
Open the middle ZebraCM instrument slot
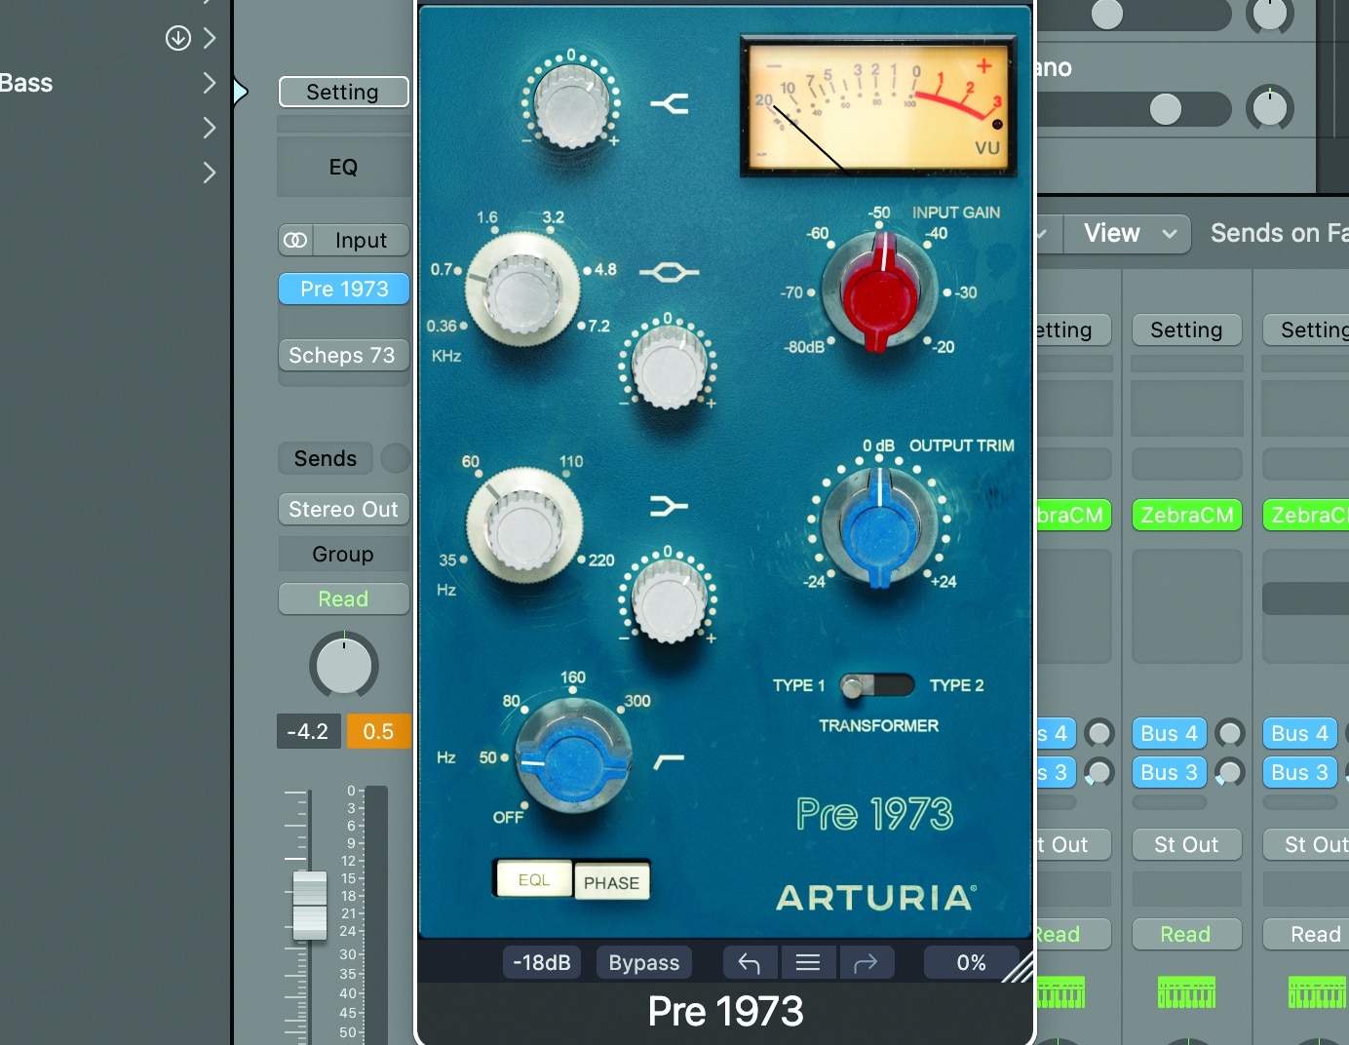(x=1186, y=515)
